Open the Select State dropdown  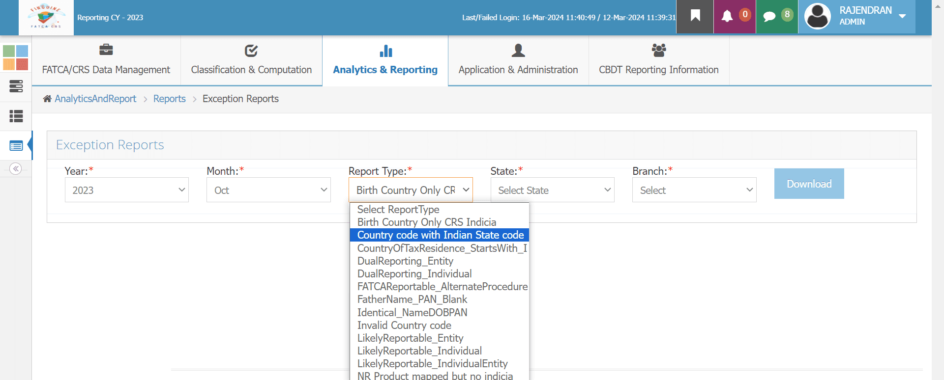(x=553, y=190)
